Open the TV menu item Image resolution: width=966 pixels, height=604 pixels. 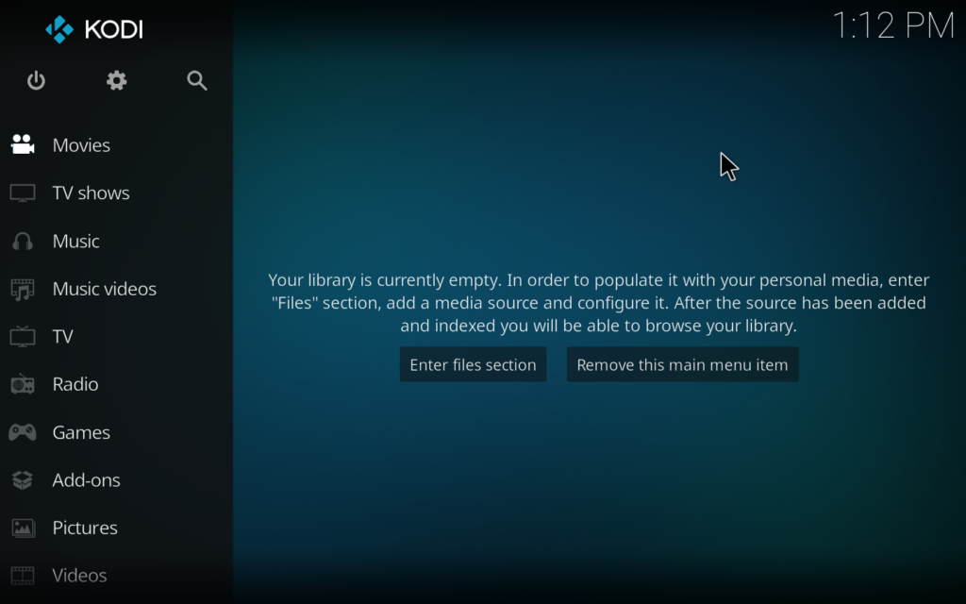pos(63,337)
